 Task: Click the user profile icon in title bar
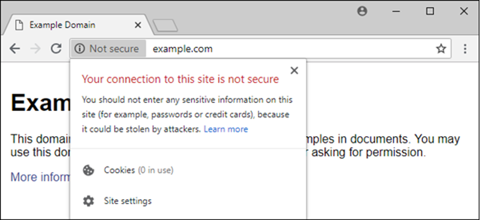click(x=362, y=11)
